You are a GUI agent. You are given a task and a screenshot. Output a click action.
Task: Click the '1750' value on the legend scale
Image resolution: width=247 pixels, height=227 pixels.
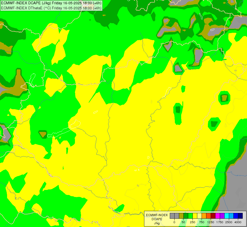pos(220,222)
